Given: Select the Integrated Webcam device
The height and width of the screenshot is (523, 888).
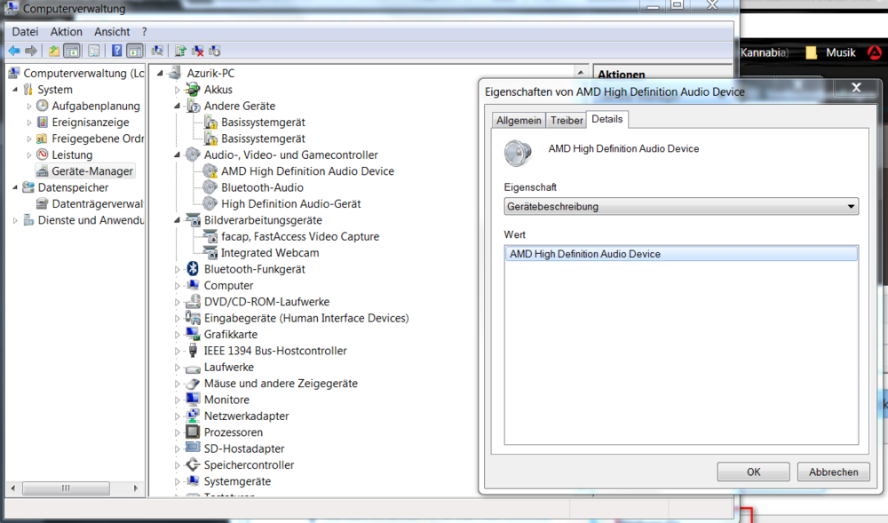Looking at the screenshot, I should pos(269,252).
